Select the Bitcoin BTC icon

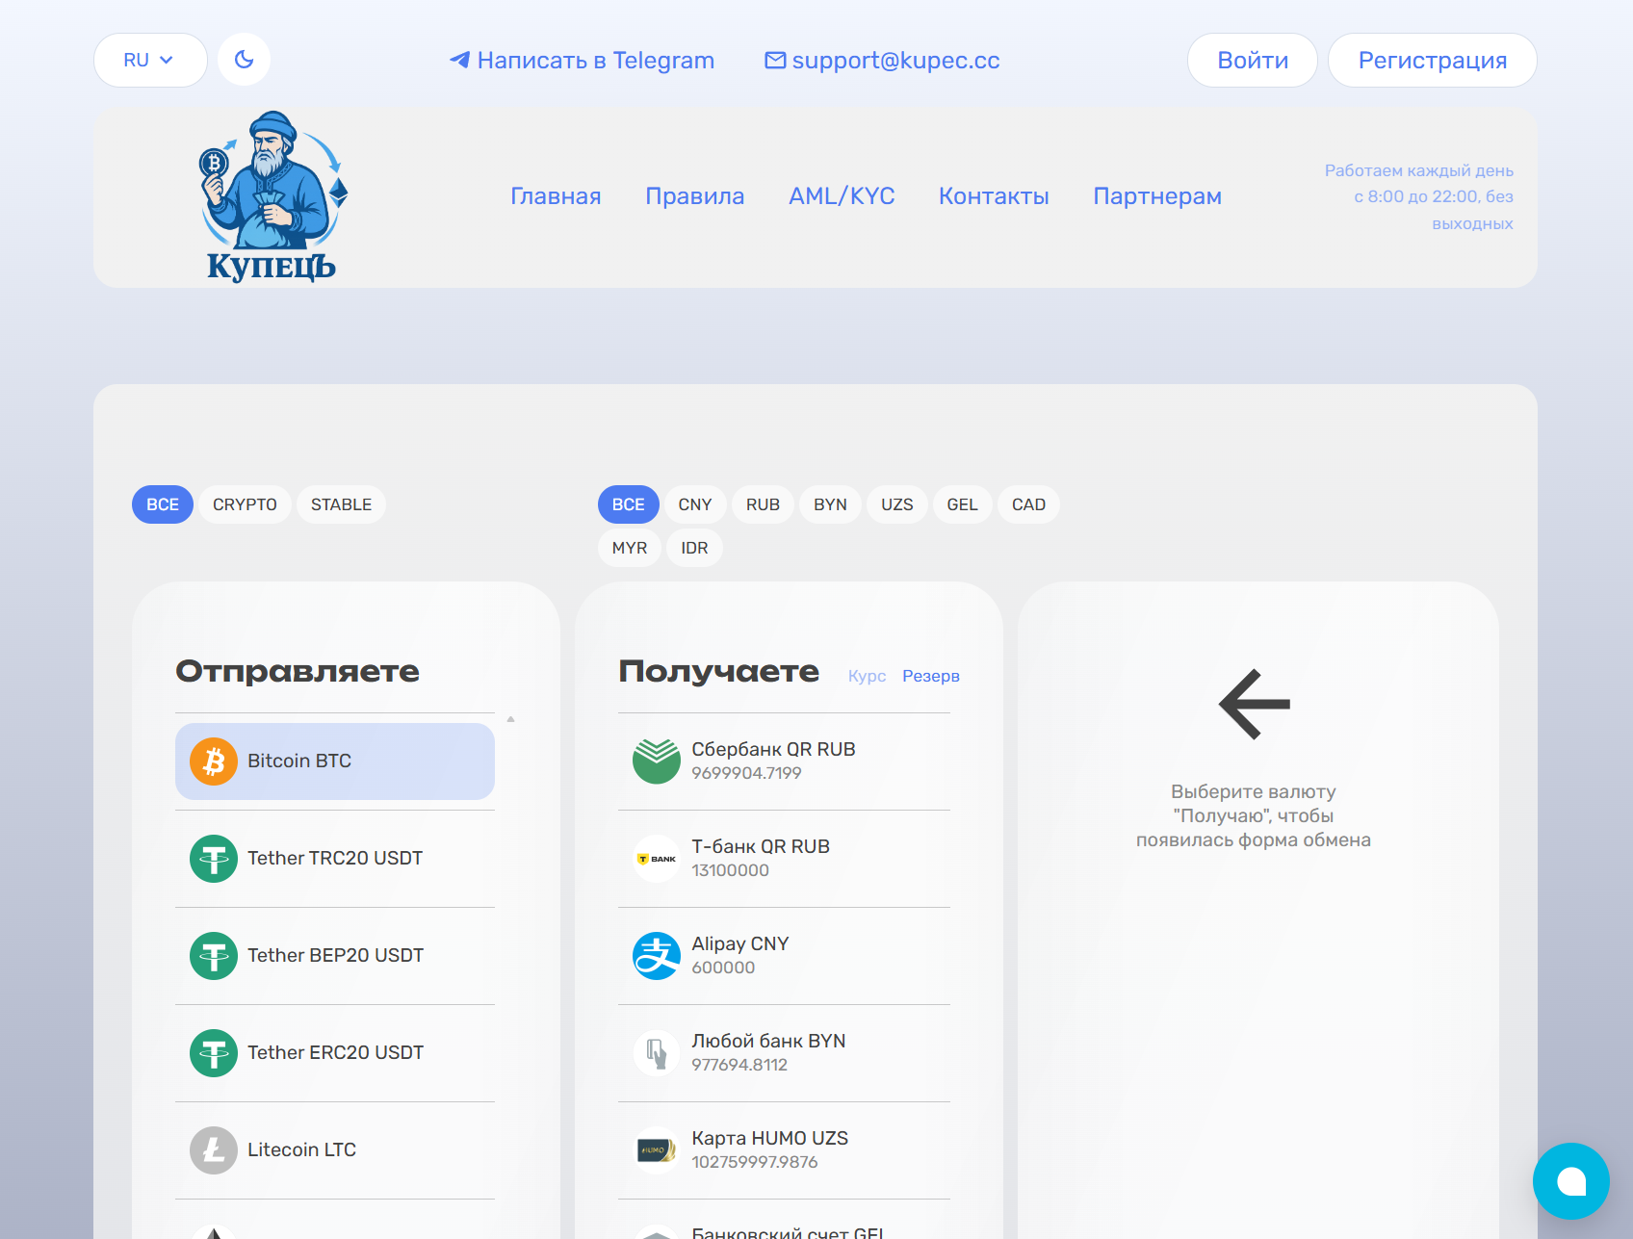pos(213,761)
